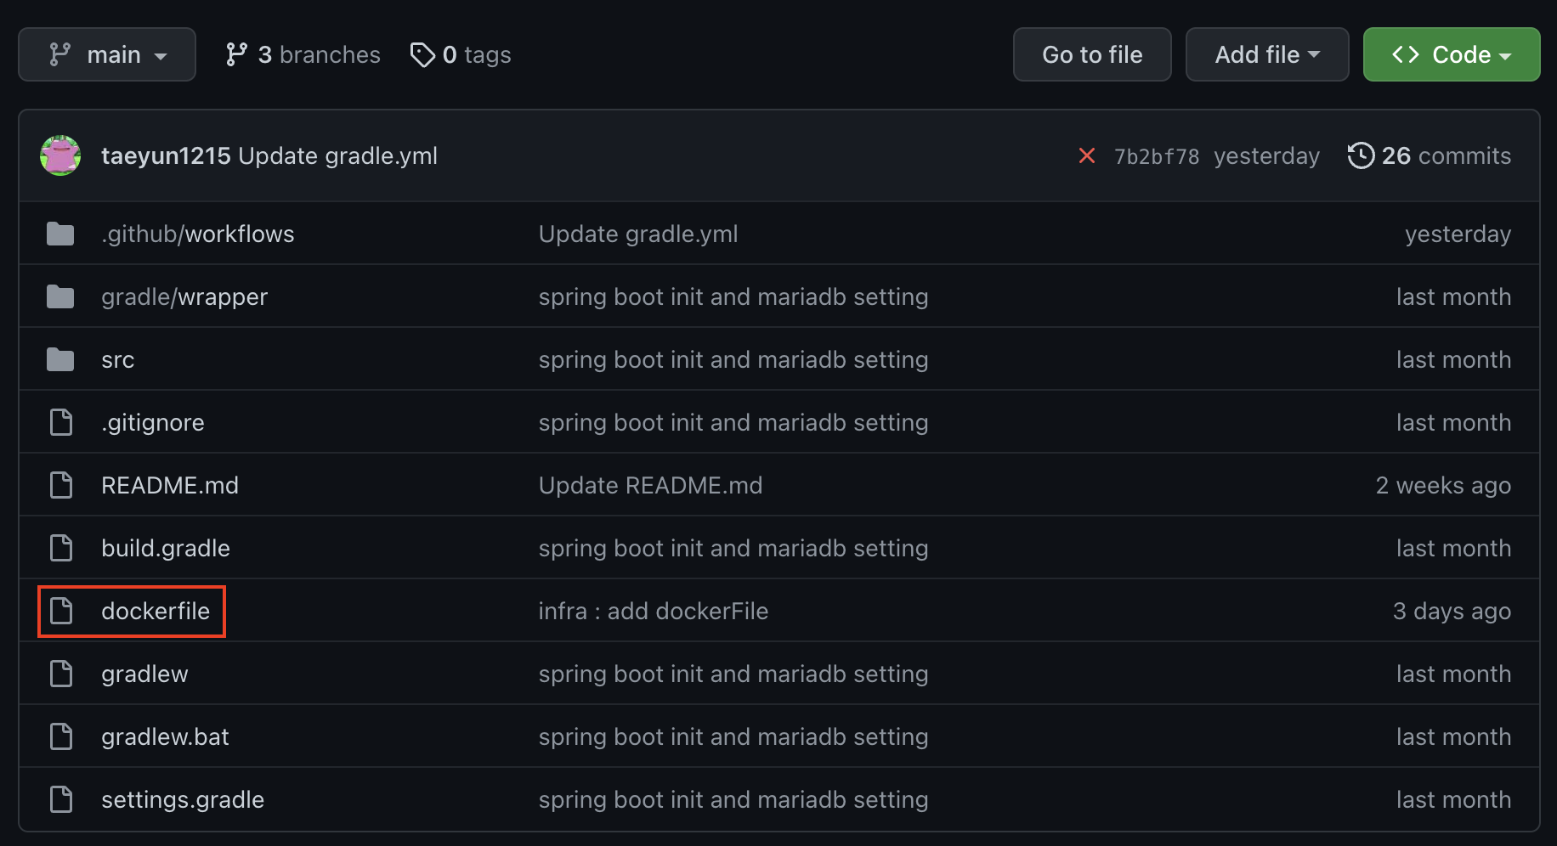Open the .gitignore file
This screenshot has width=1557, height=846.
[153, 422]
